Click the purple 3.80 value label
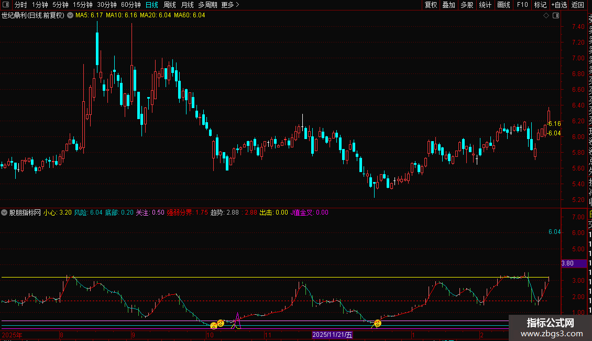The image size is (592, 341). point(567,263)
